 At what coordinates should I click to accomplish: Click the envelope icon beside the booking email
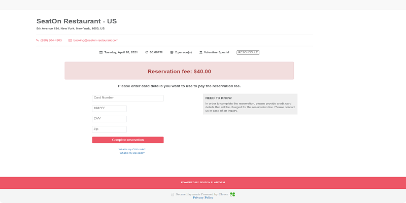70,40
